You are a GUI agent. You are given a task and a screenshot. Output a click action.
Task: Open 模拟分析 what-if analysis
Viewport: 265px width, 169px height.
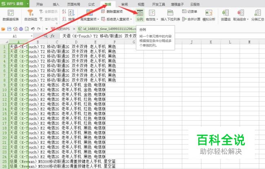pyautogui.click(x=209, y=15)
